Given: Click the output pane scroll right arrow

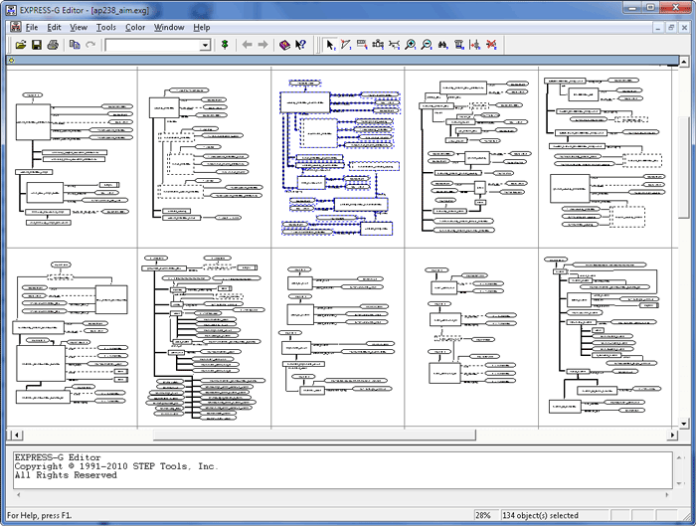Looking at the screenshot, I should click(x=667, y=494).
